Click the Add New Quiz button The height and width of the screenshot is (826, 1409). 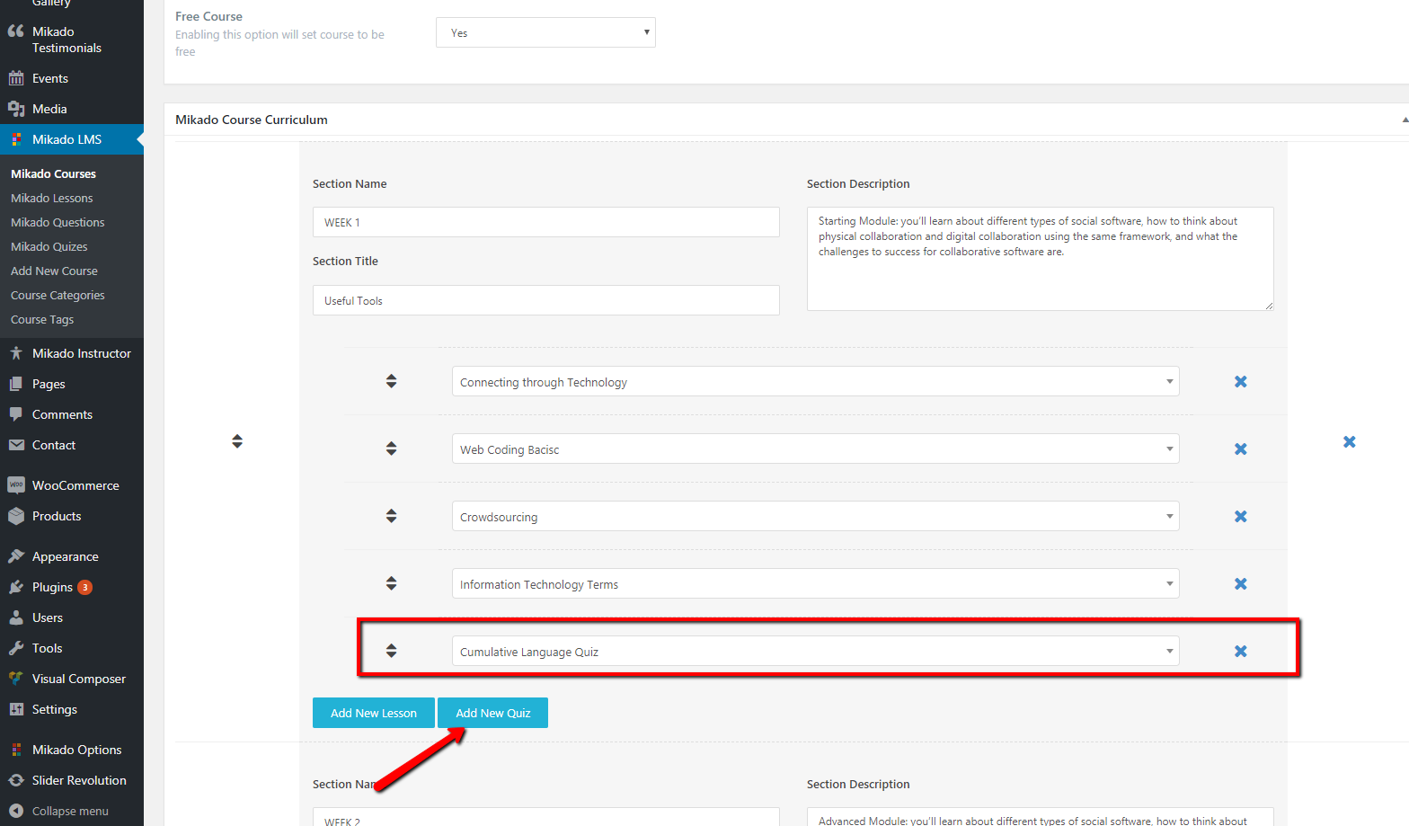492,713
